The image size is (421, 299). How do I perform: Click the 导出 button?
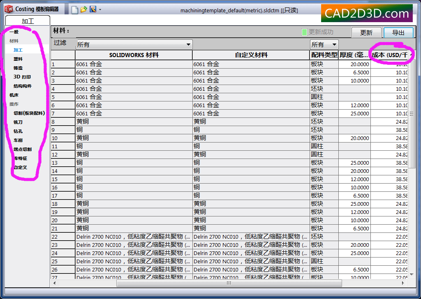[398, 32]
